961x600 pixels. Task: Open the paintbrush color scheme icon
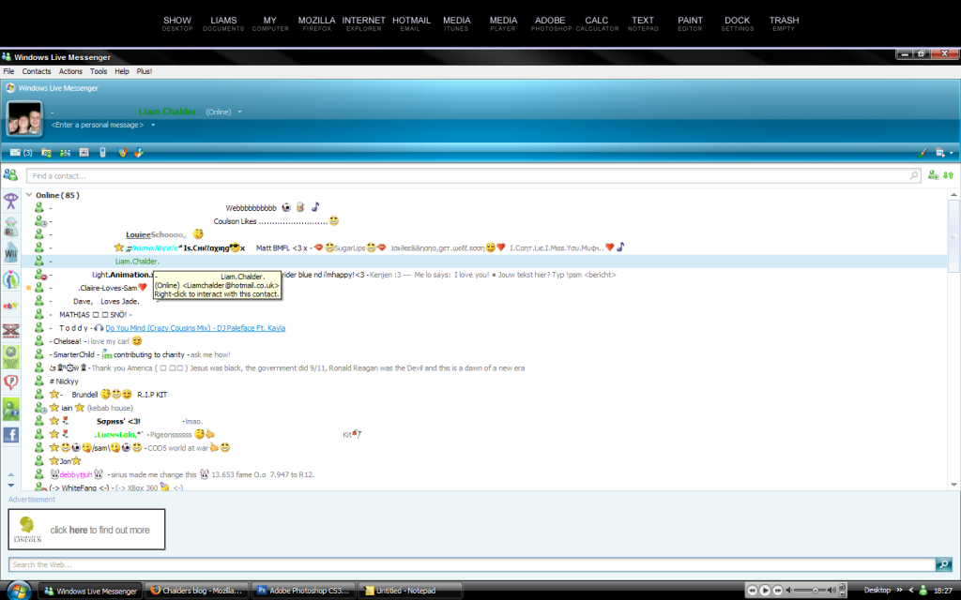click(923, 152)
